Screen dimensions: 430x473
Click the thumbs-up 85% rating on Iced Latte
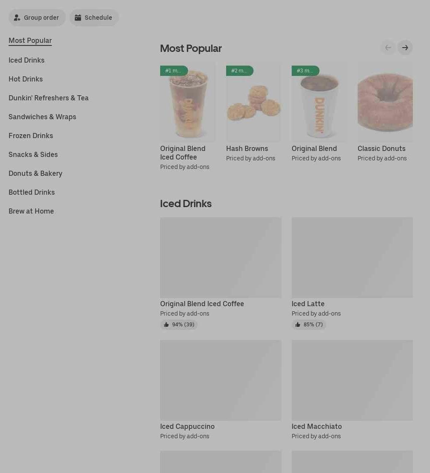tap(308, 325)
